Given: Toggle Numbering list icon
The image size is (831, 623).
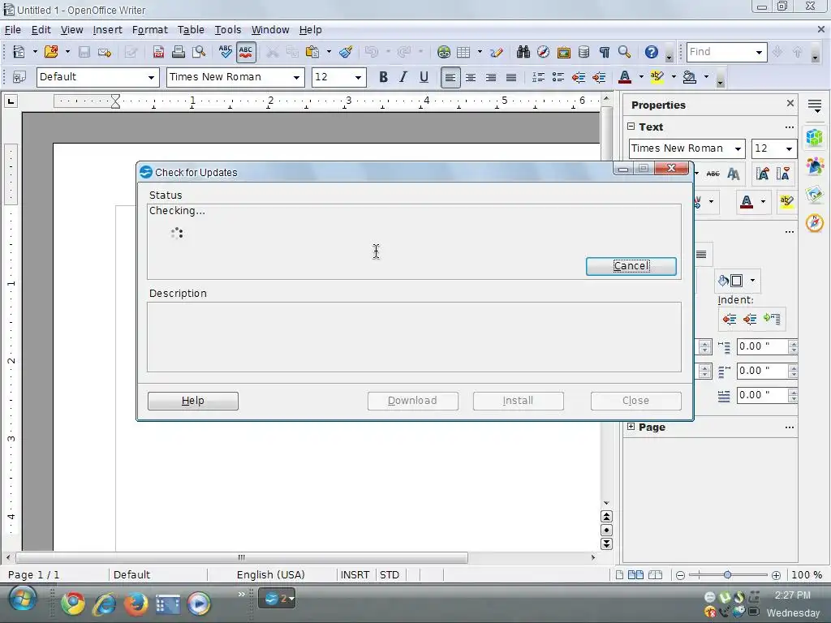Looking at the screenshot, I should 538,77.
